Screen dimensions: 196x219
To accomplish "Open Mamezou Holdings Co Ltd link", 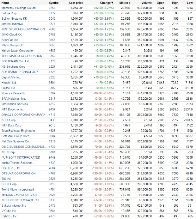I will [x=19, y=8].
